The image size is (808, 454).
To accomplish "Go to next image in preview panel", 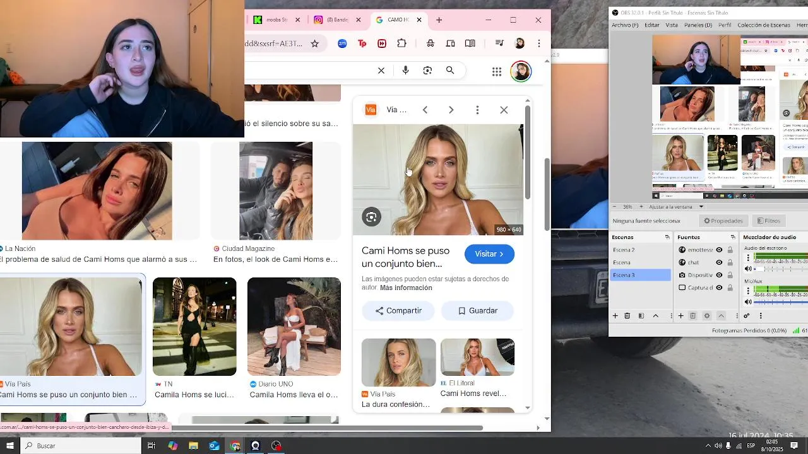I will click(451, 110).
